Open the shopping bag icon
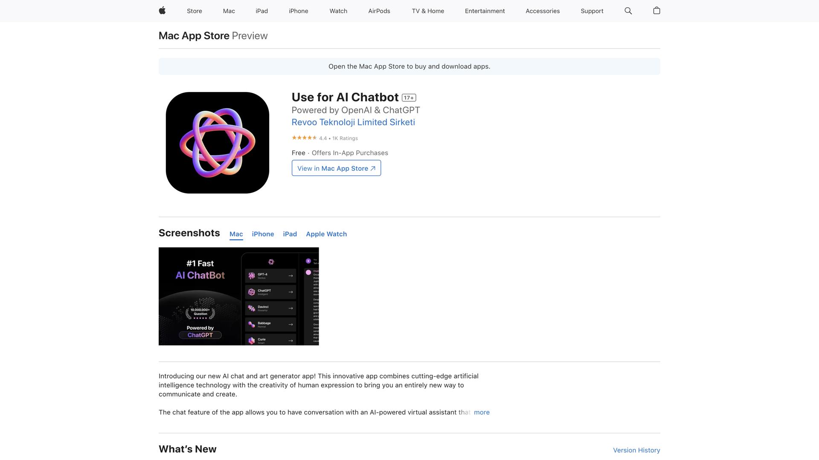 click(x=656, y=11)
